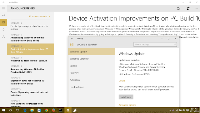
Task: Select Backup in Settings sidebar
Action: [x=92, y=66]
